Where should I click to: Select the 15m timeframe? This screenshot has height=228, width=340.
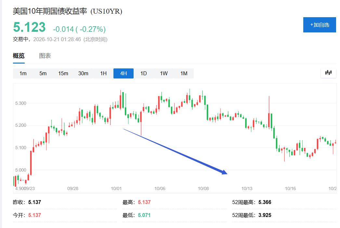(63, 74)
